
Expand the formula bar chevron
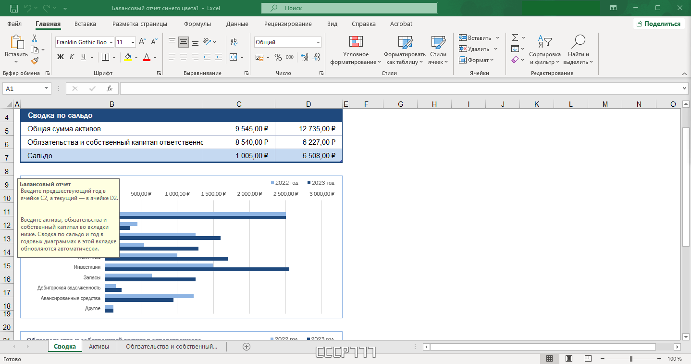(685, 88)
